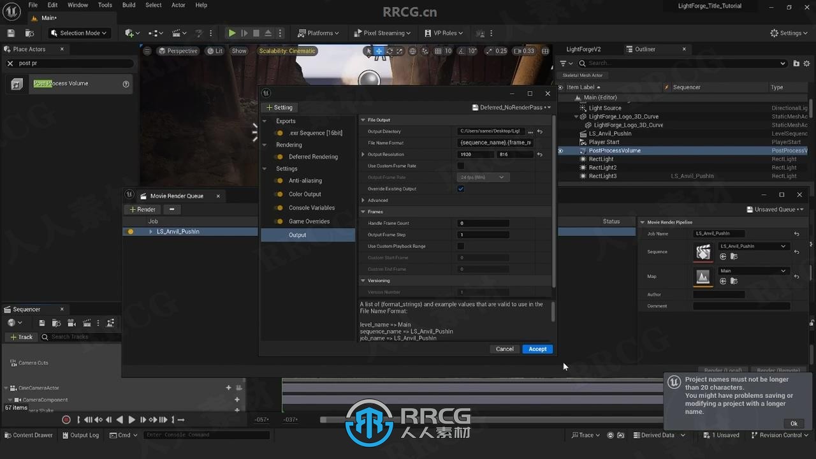Select the Movie Render Queue tab
The height and width of the screenshot is (459, 816).
point(177,196)
